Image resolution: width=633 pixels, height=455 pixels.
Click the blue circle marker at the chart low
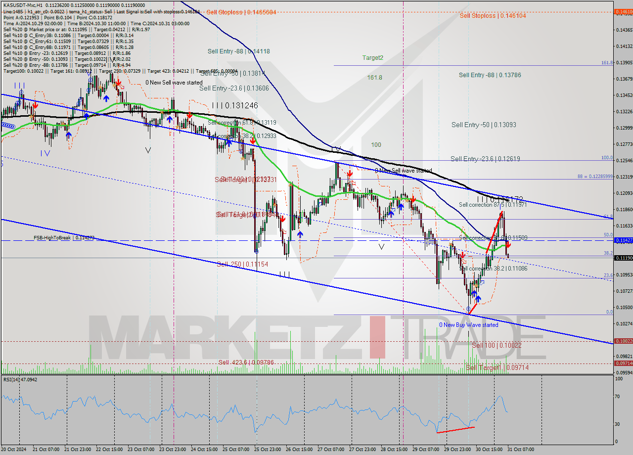pyautogui.click(x=468, y=309)
